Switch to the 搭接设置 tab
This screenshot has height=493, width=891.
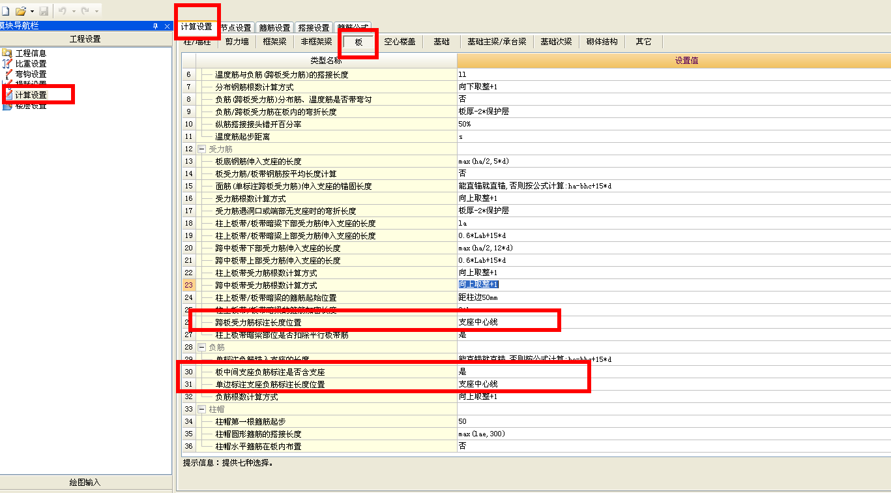(x=314, y=28)
